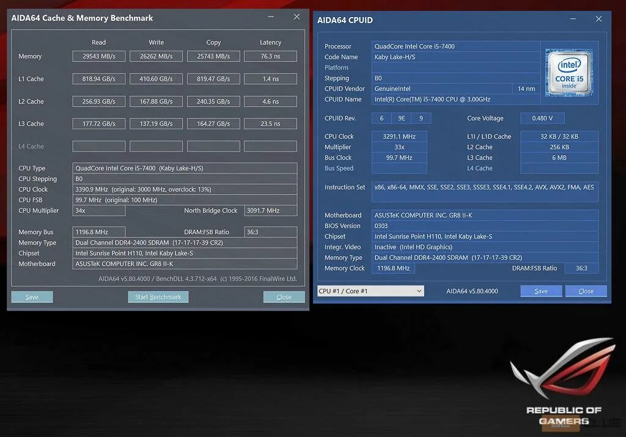Click L1I / L1D Cache 32 KB / 32 KB
Image resolution: width=626 pixels, height=437 pixels.
[x=559, y=136]
